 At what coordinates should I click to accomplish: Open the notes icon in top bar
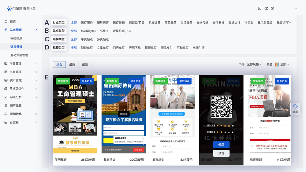point(260,9)
